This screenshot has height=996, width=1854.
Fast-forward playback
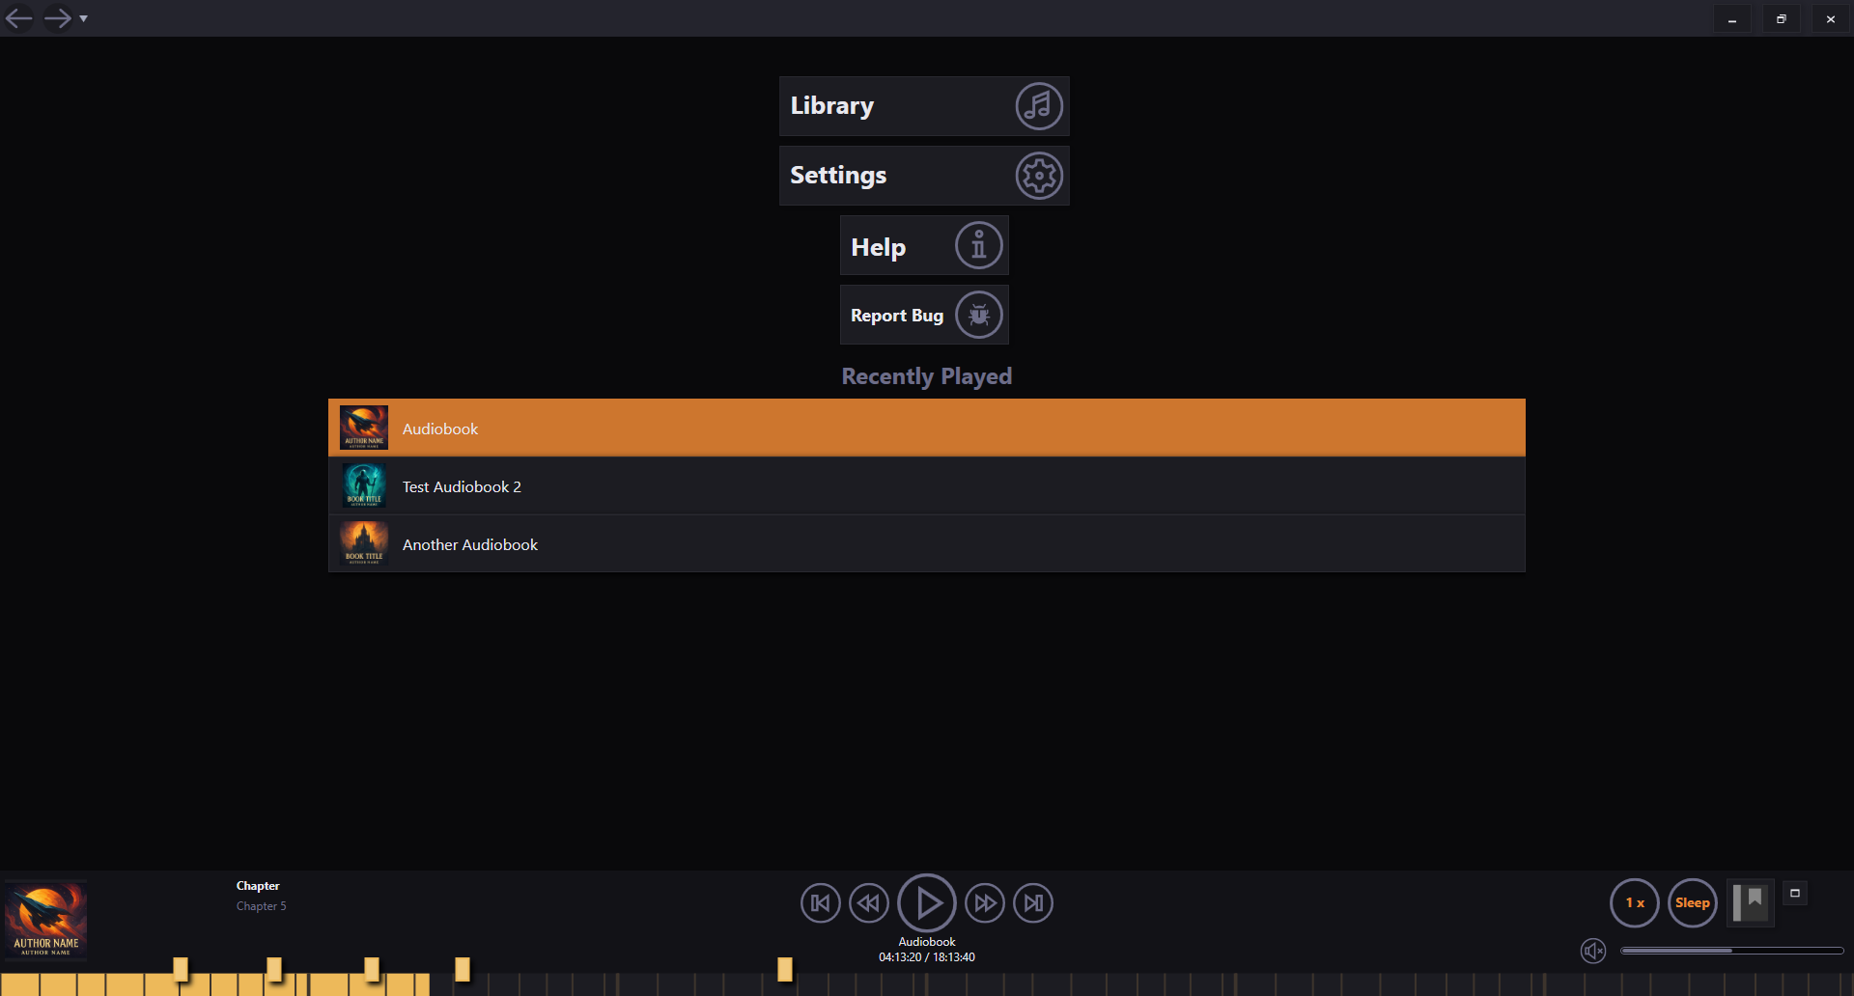click(x=985, y=902)
